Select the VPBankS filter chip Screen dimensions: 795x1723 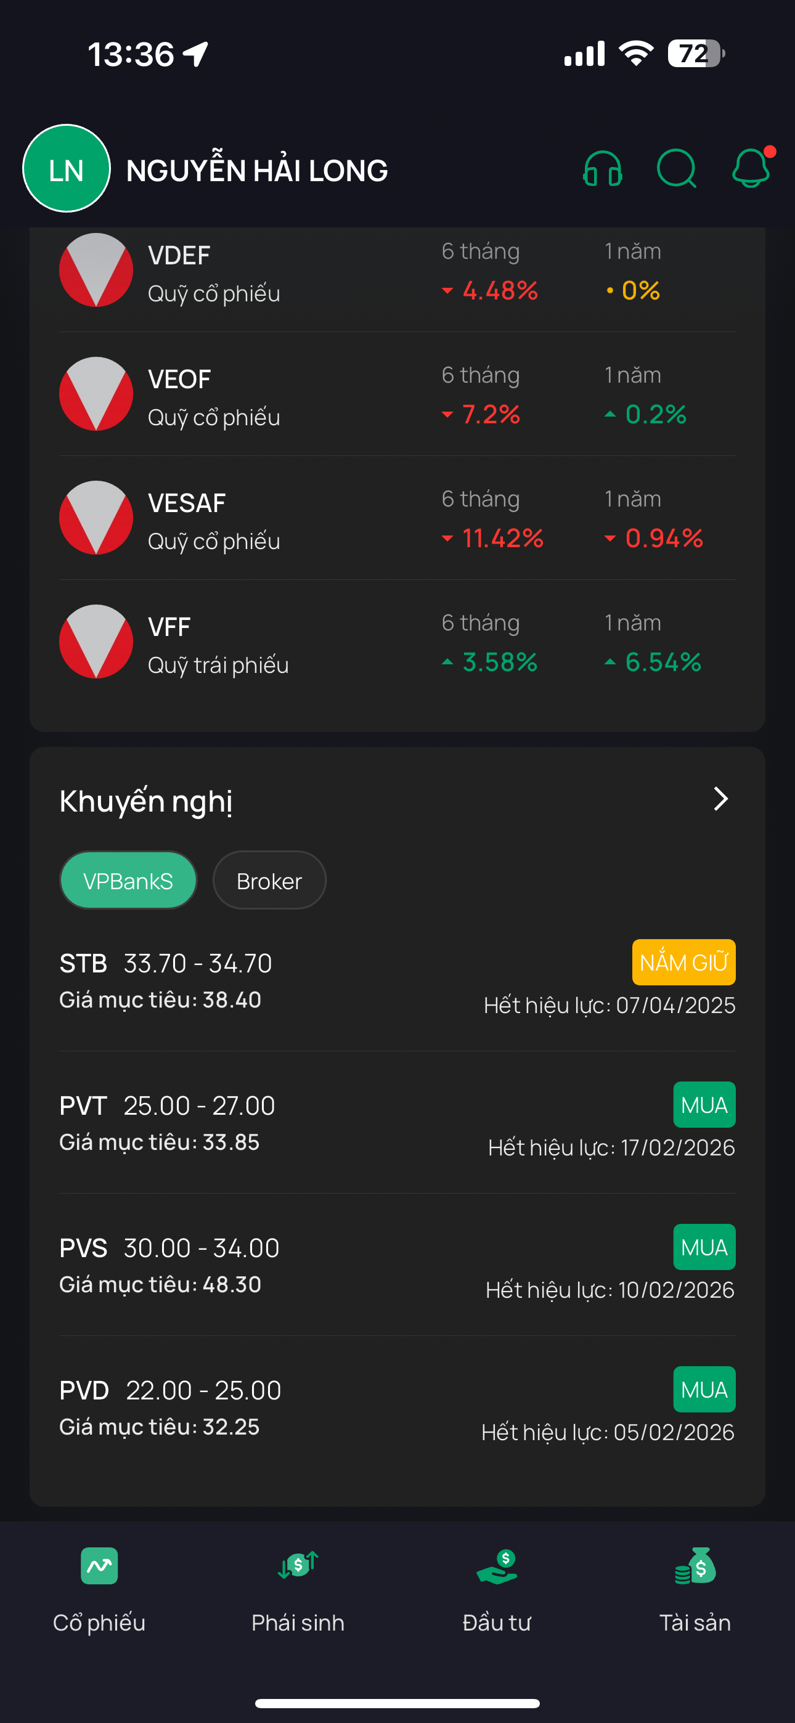point(128,880)
